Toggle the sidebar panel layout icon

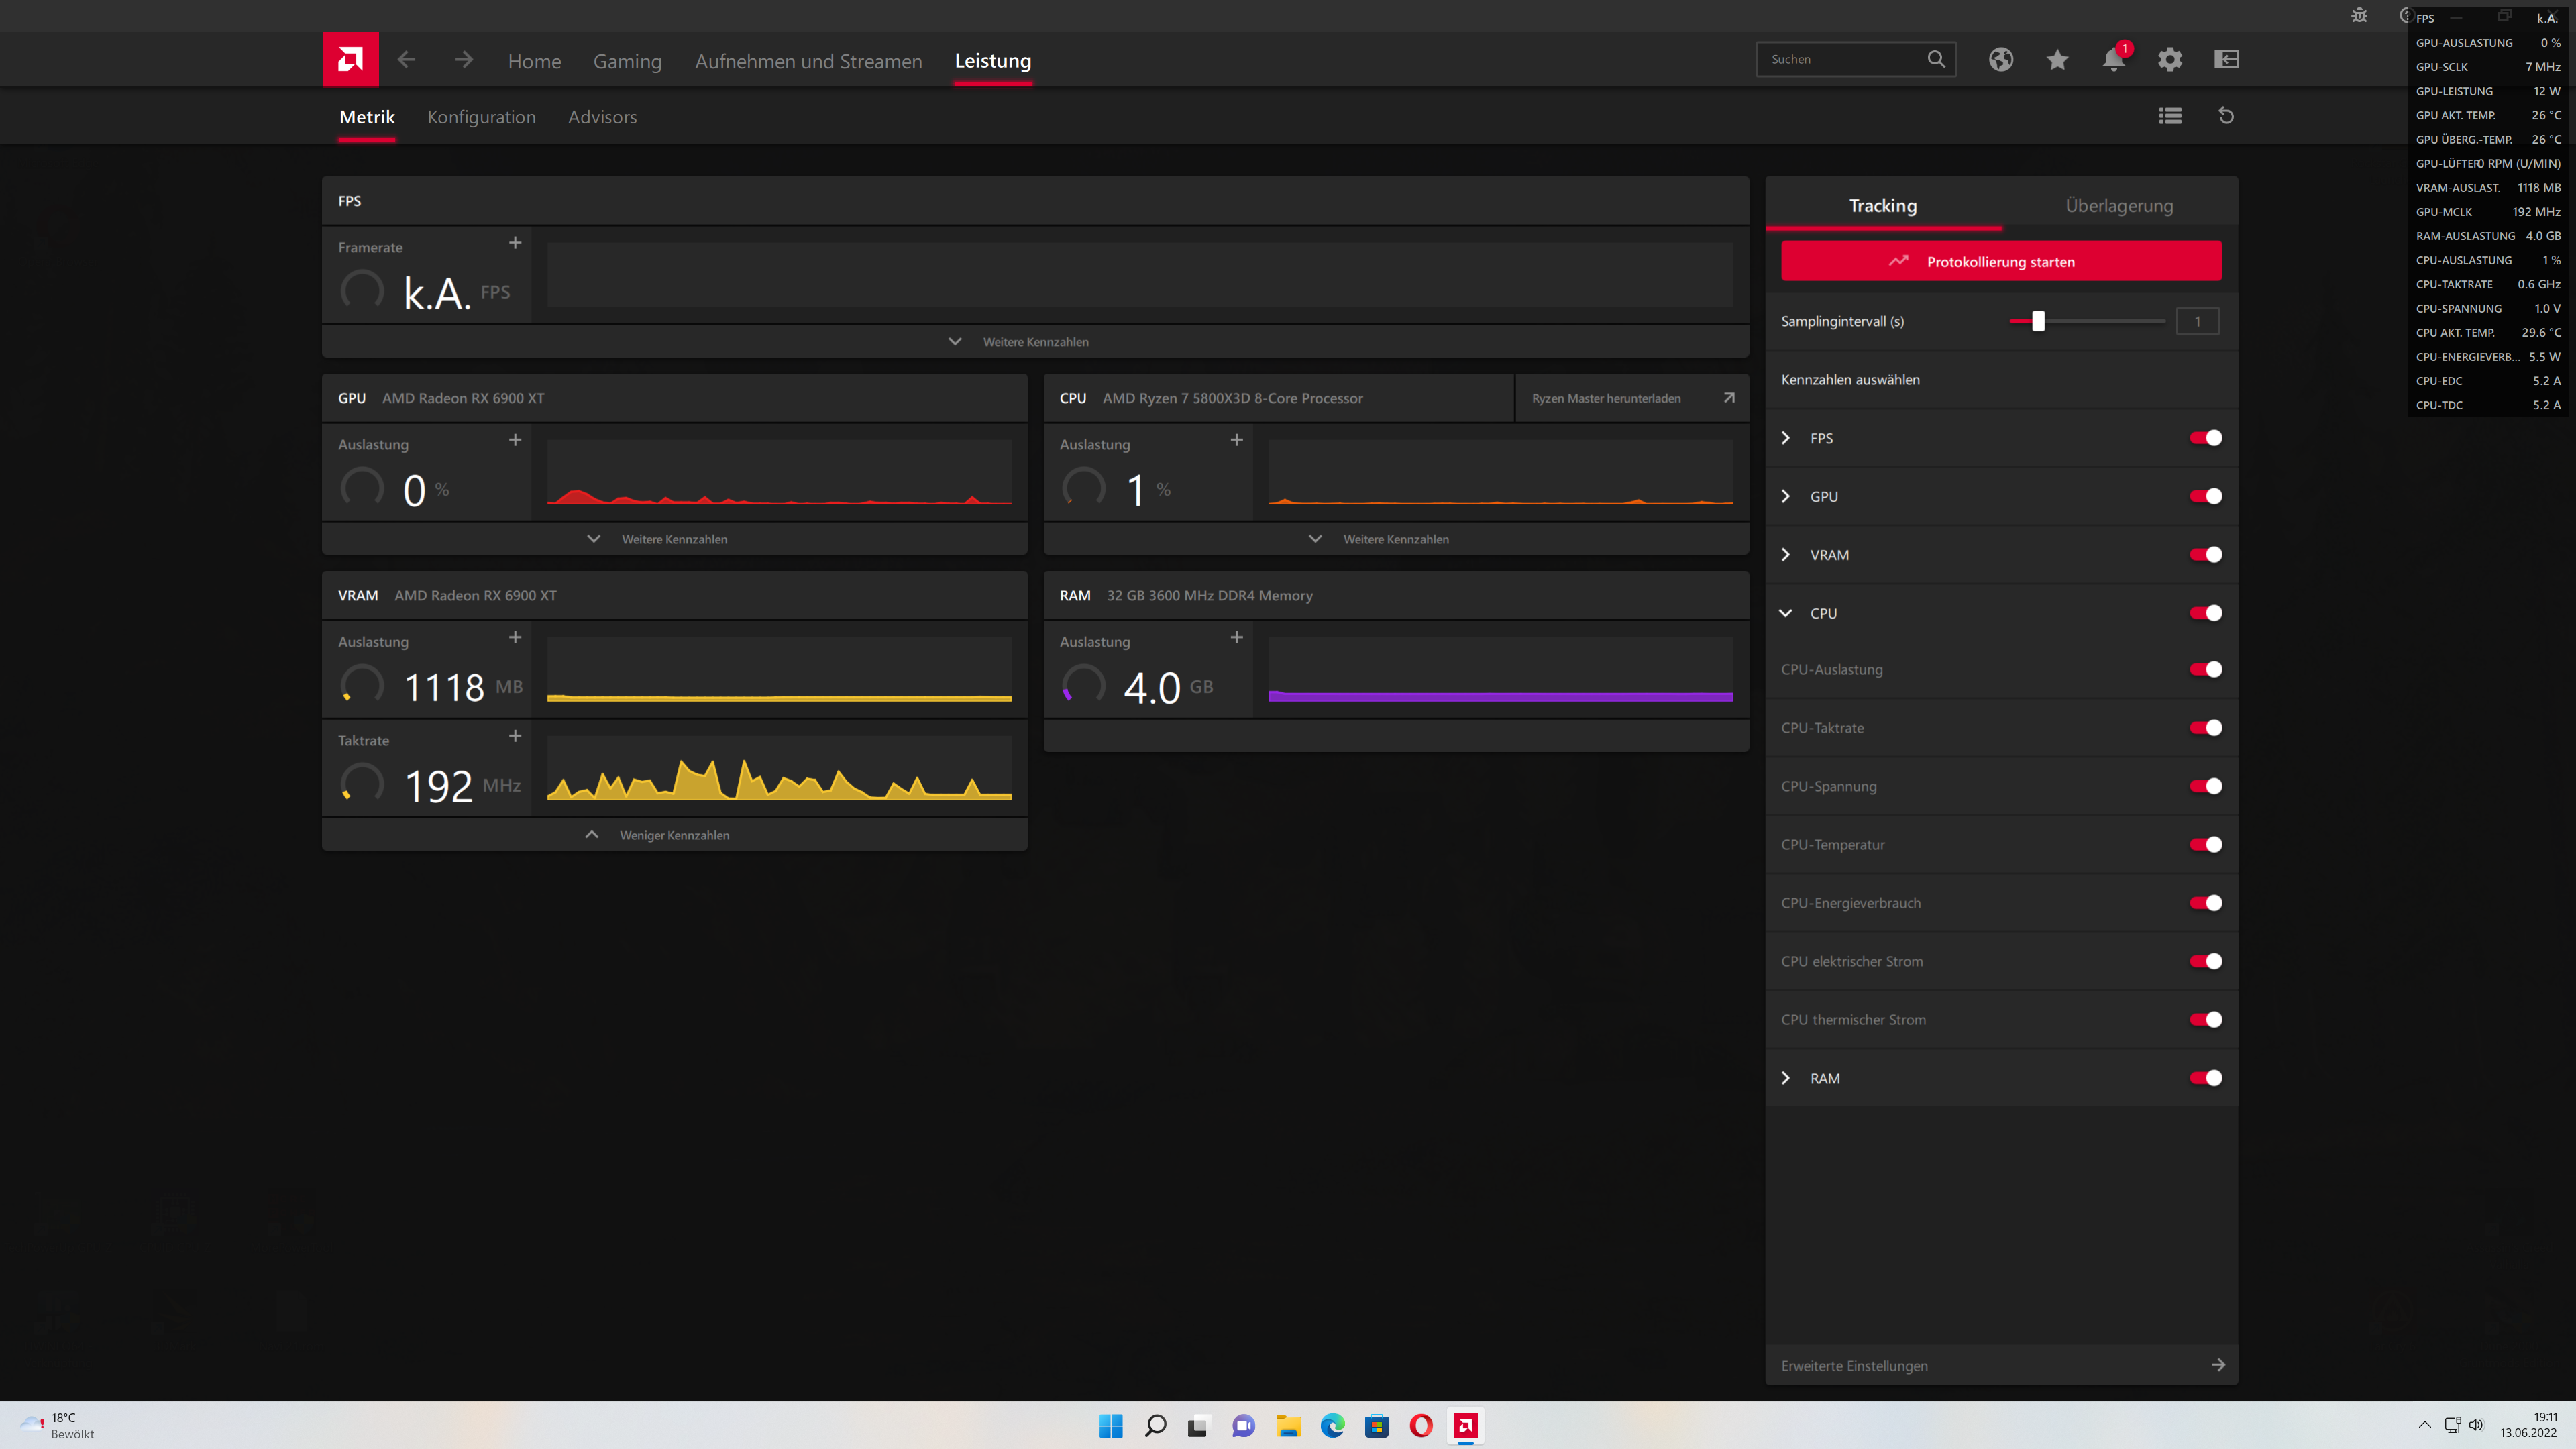pyautogui.click(x=2226, y=60)
